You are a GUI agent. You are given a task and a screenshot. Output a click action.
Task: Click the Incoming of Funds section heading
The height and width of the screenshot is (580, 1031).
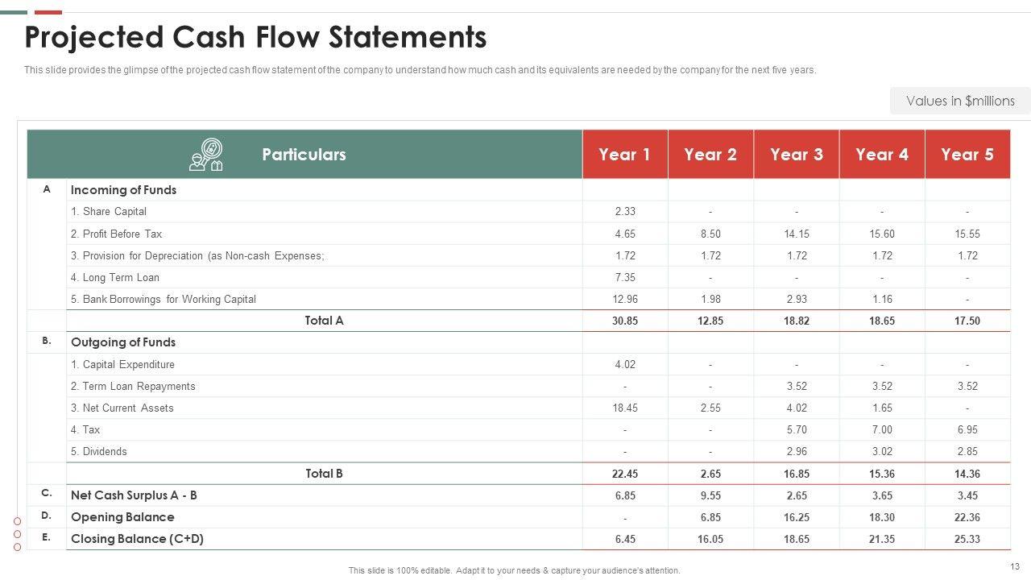[123, 190]
